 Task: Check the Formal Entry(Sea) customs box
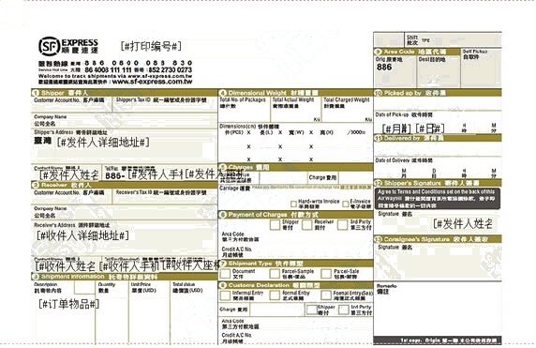[326, 295]
